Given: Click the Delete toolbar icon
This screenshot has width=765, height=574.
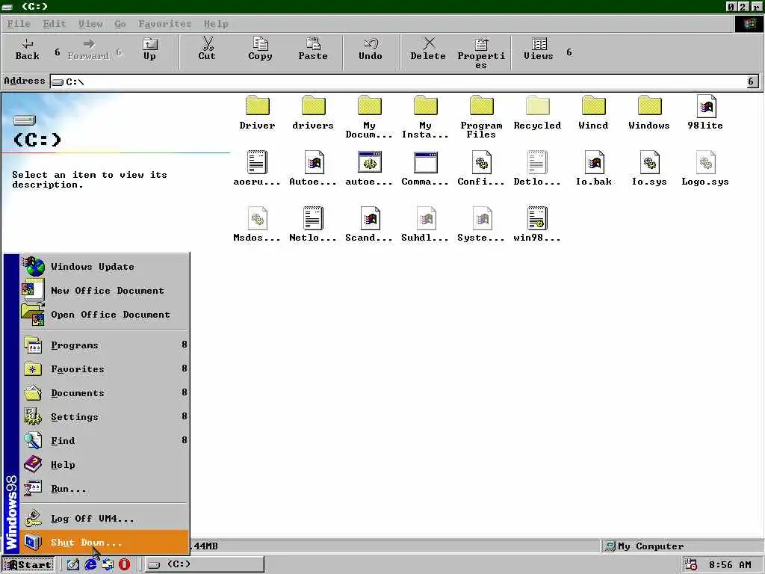Looking at the screenshot, I should coord(428,44).
